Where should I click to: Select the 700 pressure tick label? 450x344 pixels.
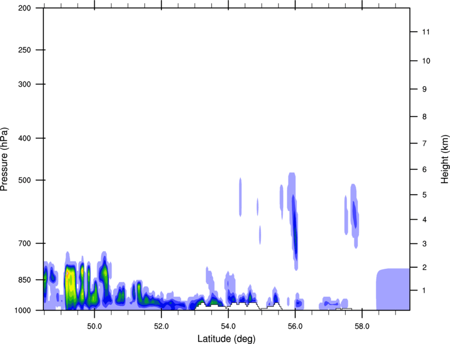pyautogui.click(x=24, y=243)
